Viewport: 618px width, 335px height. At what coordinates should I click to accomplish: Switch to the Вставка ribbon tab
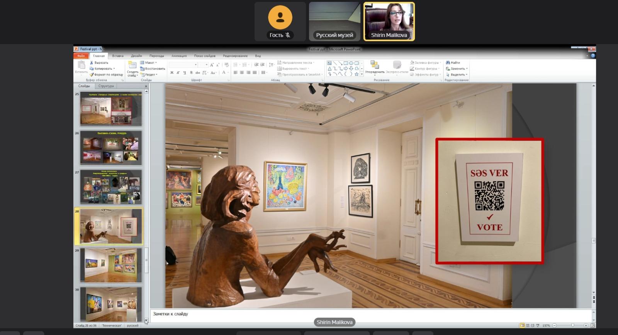(117, 56)
